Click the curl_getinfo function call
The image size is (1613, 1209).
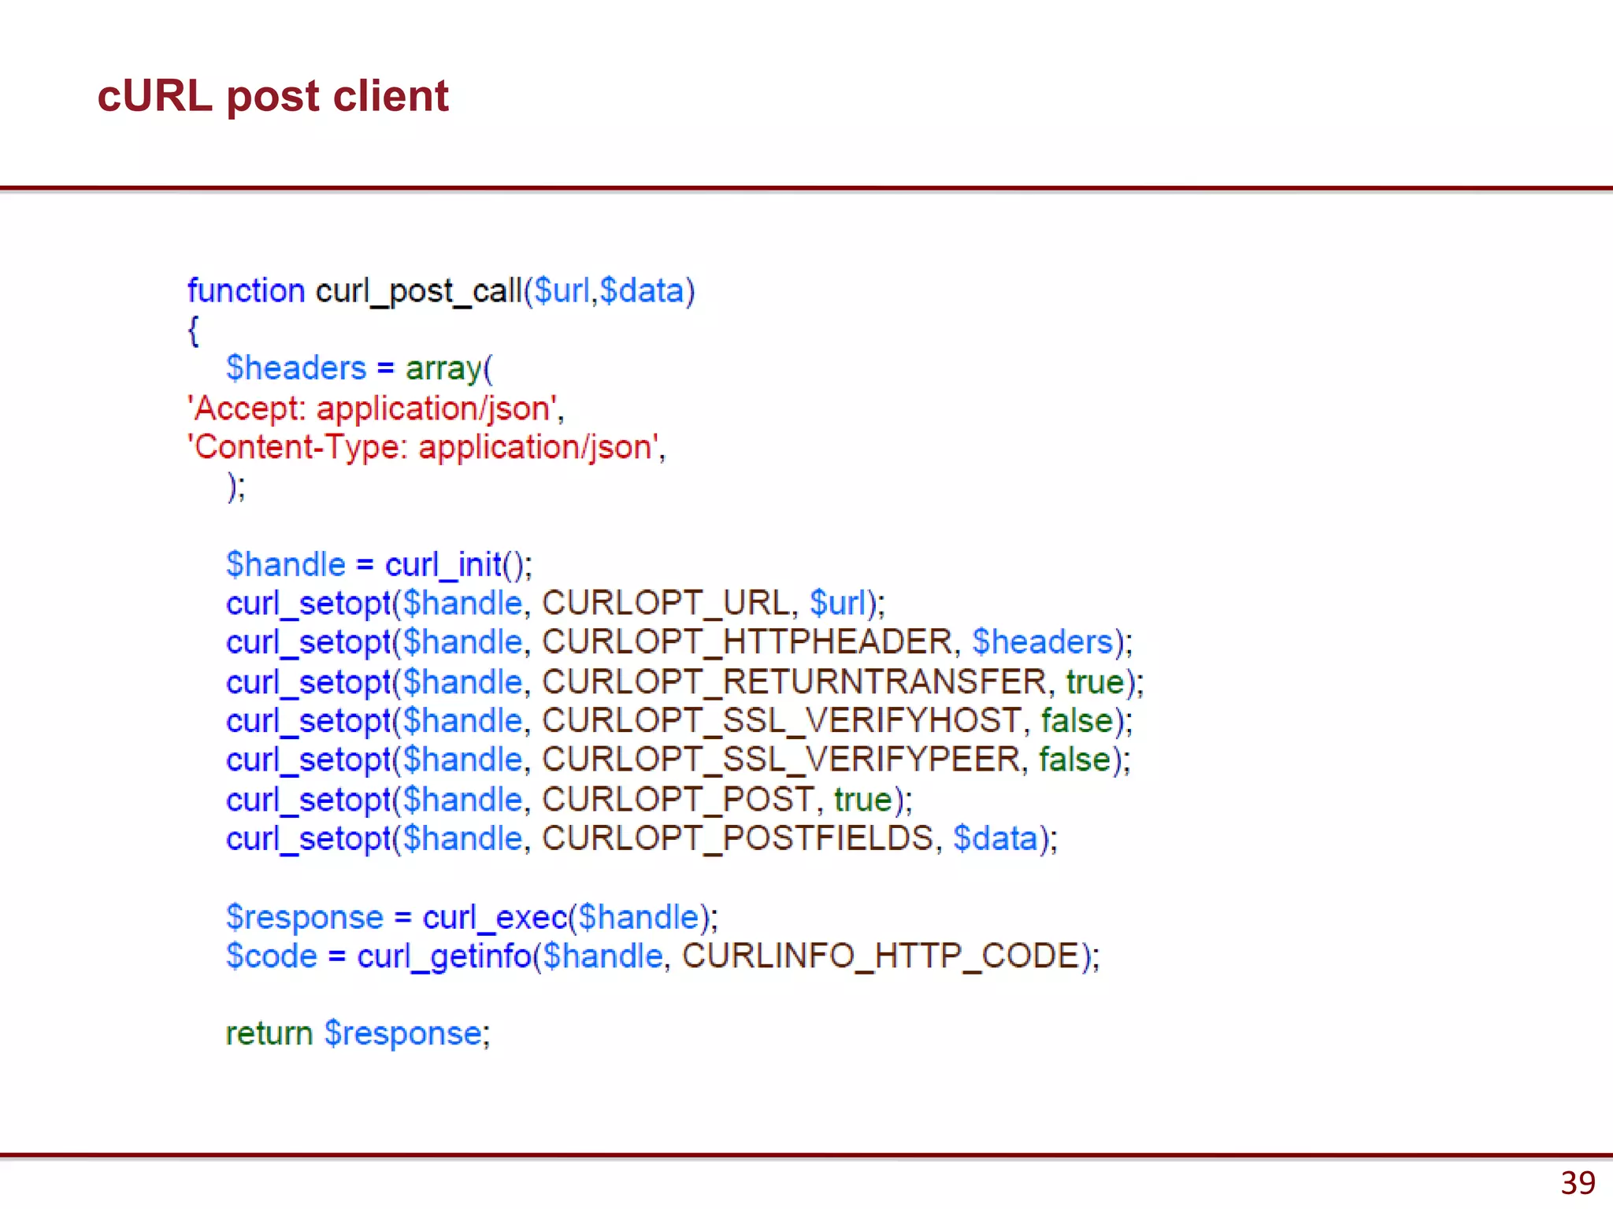443,956
